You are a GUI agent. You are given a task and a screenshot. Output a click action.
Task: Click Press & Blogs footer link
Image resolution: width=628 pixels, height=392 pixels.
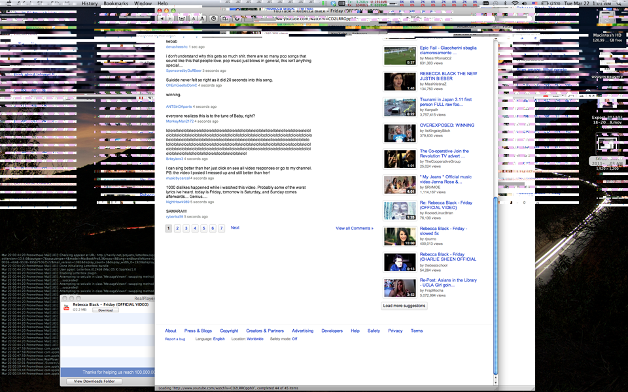click(198, 331)
